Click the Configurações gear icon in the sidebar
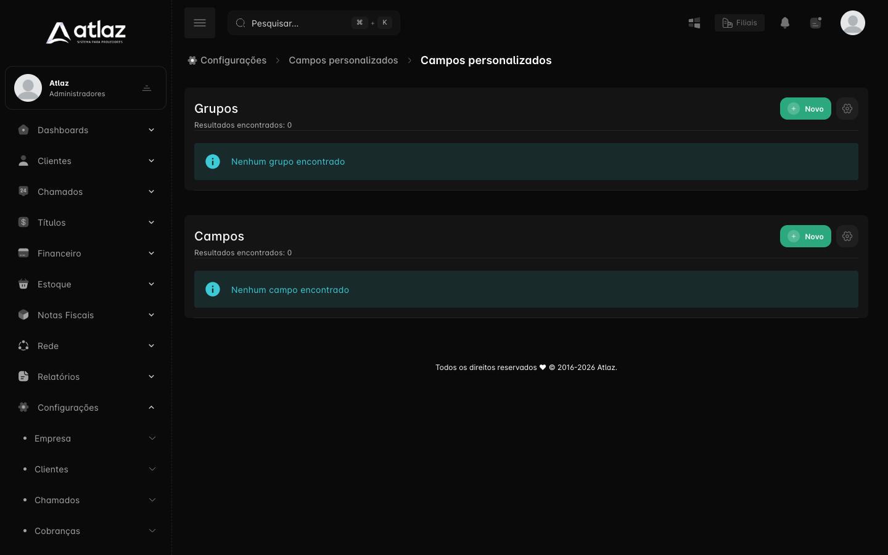 [23, 407]
